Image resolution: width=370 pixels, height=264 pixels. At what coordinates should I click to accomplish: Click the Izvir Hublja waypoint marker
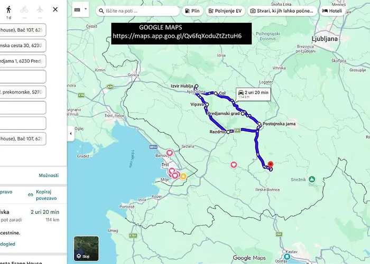coord(196,86)
